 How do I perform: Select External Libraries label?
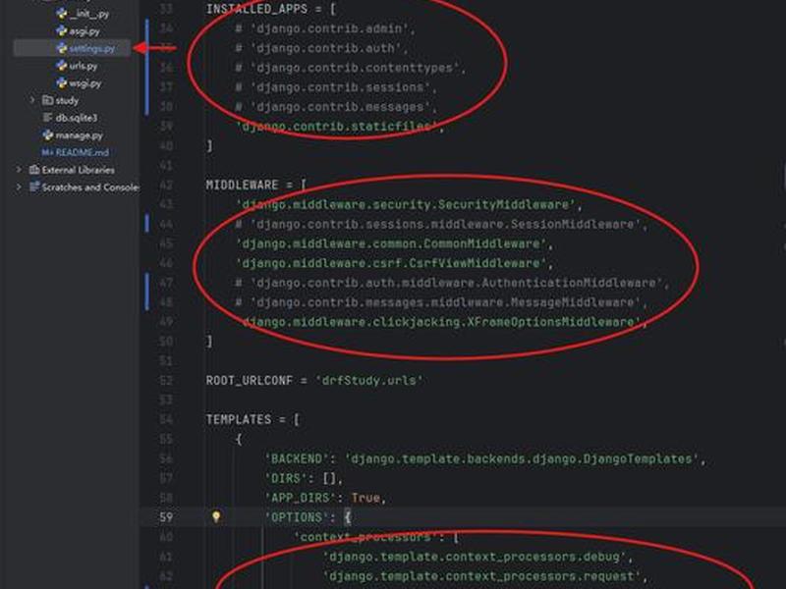tap(79, 170)
